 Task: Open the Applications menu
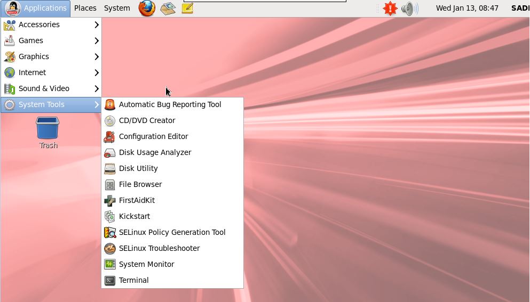35,8
